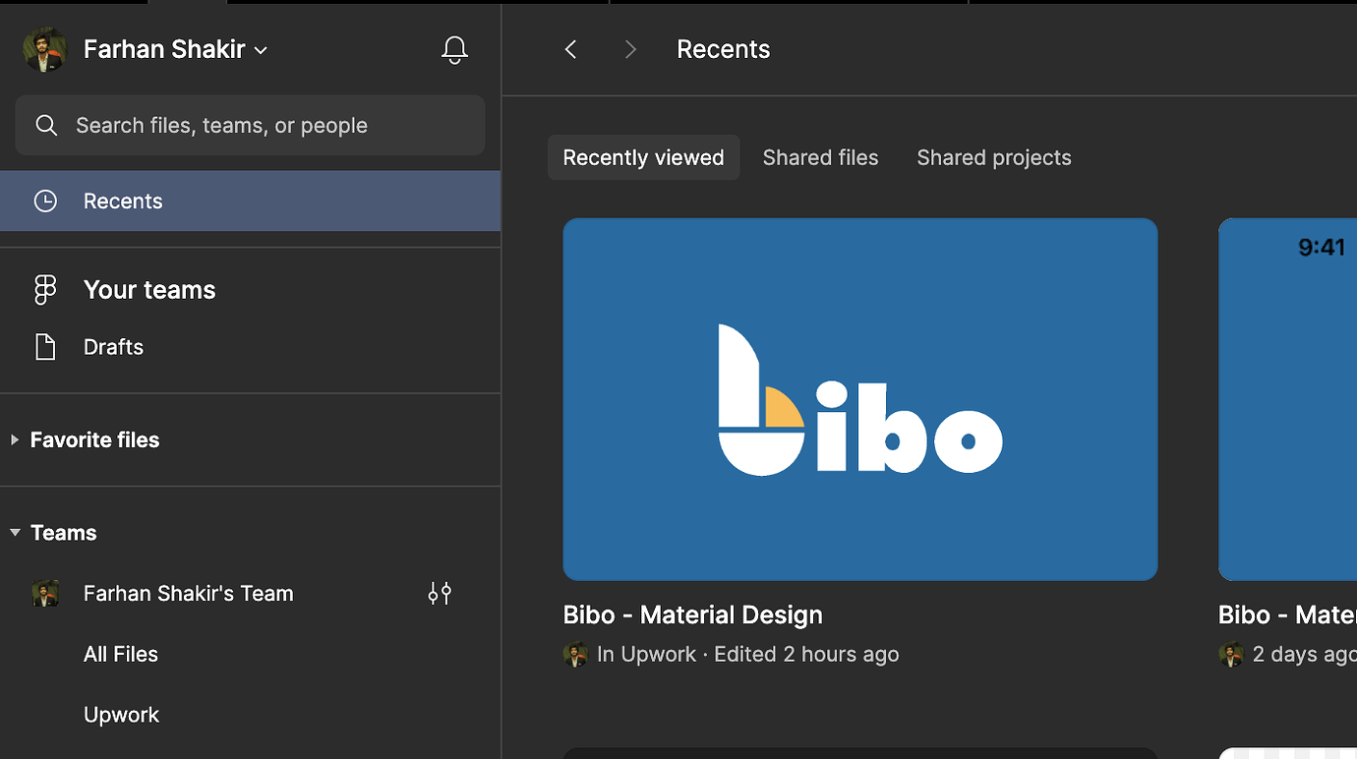
Task: Switch to the Shared projects tab
Action: (x=993, y=157)
